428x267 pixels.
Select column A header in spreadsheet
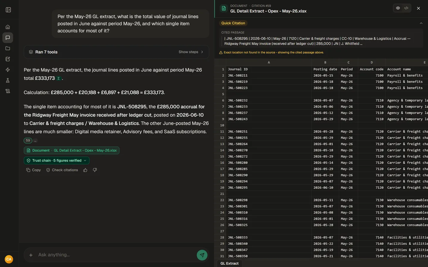pos(269,62)
